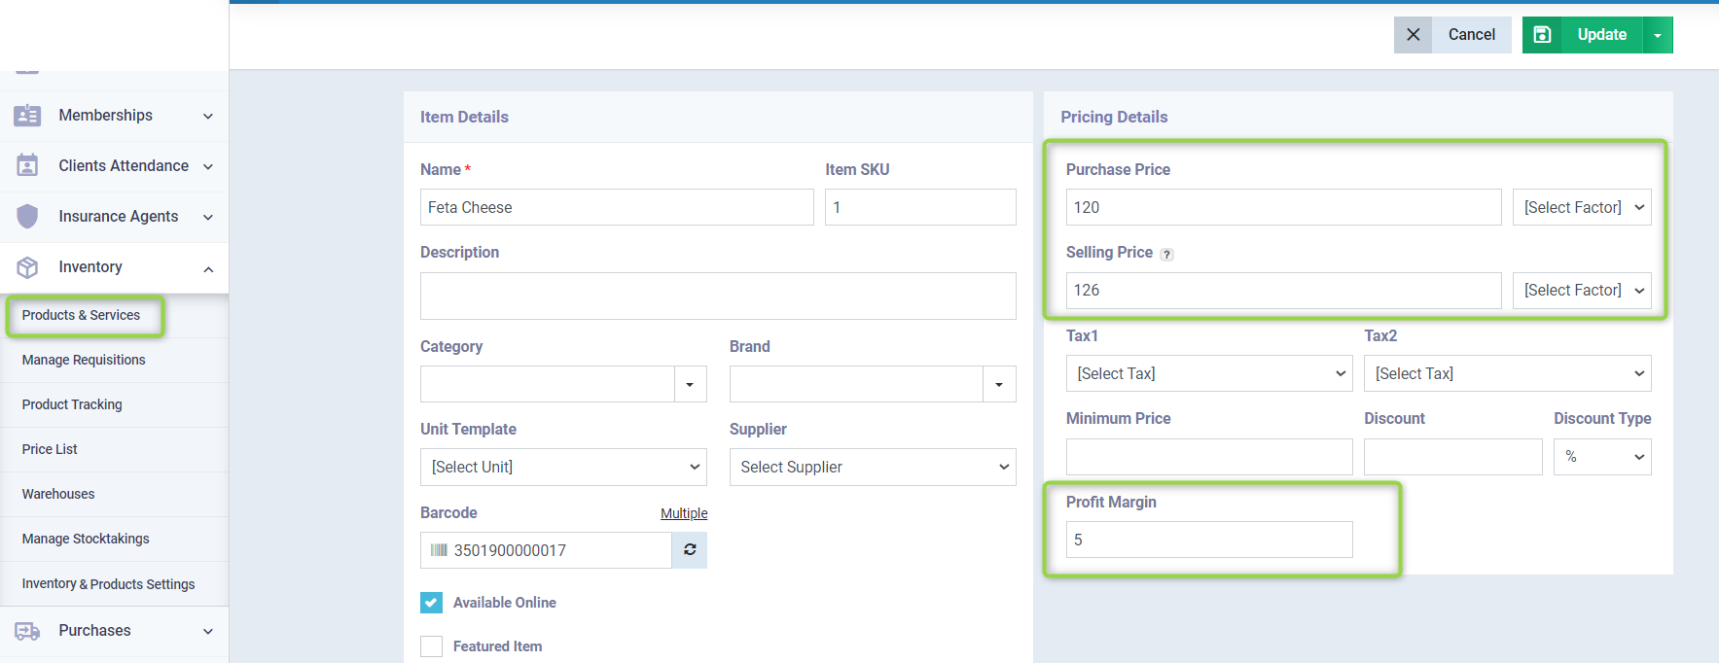The width and height of the screenshot is (1719, 663).
Task: Open Products & Services menu item
Action: [x=81, y=315]
